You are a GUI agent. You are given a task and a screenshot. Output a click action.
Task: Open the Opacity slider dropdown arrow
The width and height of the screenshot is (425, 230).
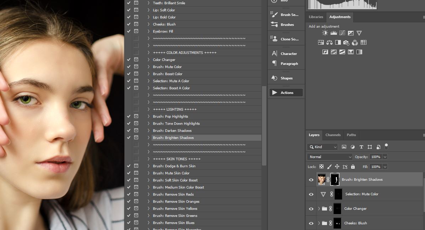[x=385, y=157]
